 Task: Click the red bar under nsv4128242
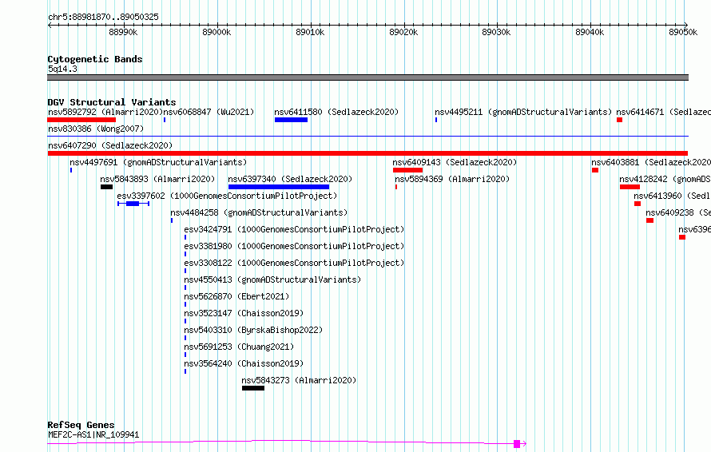[630, 187]
